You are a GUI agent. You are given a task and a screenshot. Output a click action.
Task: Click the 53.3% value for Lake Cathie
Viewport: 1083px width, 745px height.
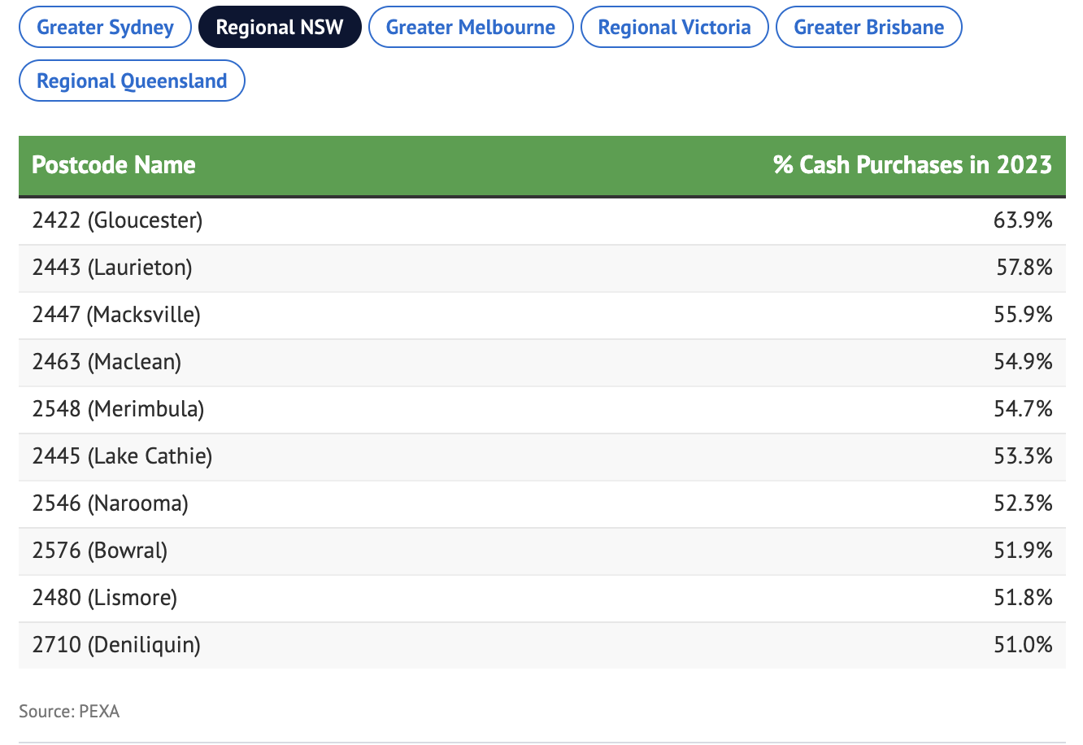(x=1023, y=456)
